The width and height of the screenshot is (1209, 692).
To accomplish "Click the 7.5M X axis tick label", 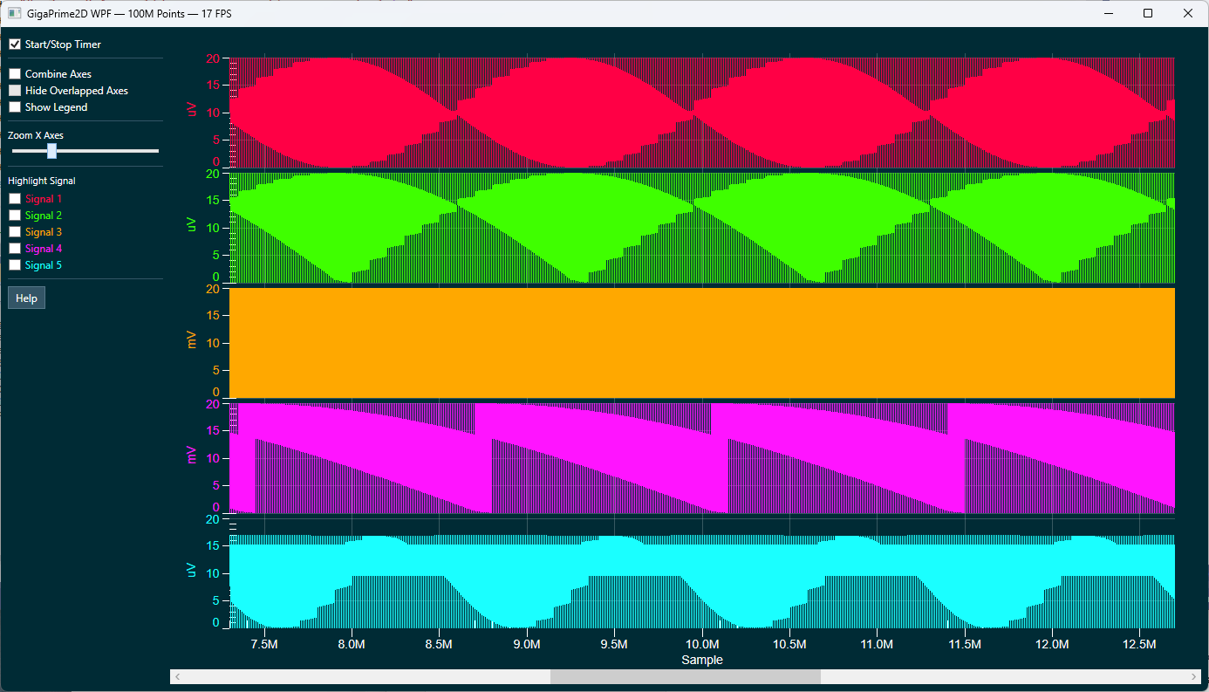I will coord(264,644).
